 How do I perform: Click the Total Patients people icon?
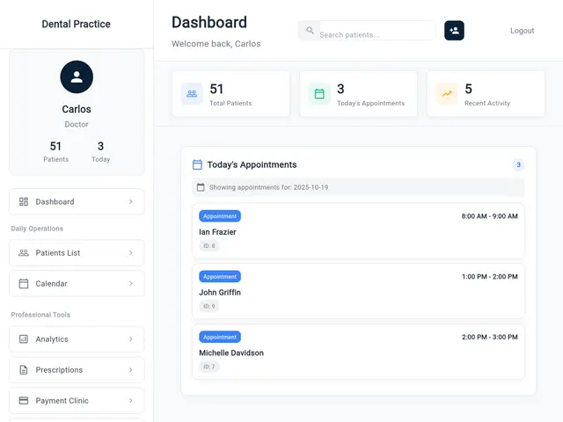click(x=192, y=94)
